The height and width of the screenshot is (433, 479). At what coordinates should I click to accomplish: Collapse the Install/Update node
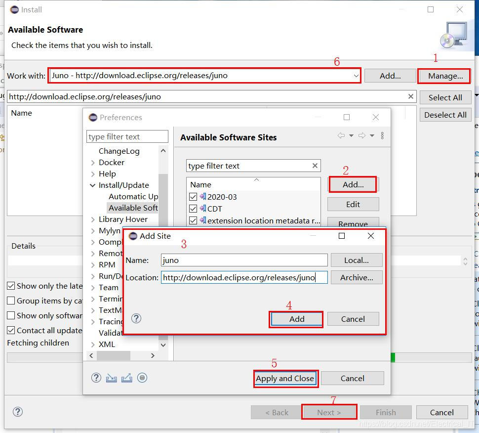coord(92,185)
